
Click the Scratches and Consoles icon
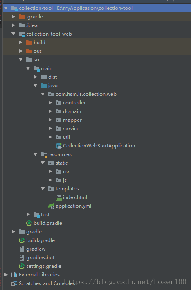click(14, 283)
